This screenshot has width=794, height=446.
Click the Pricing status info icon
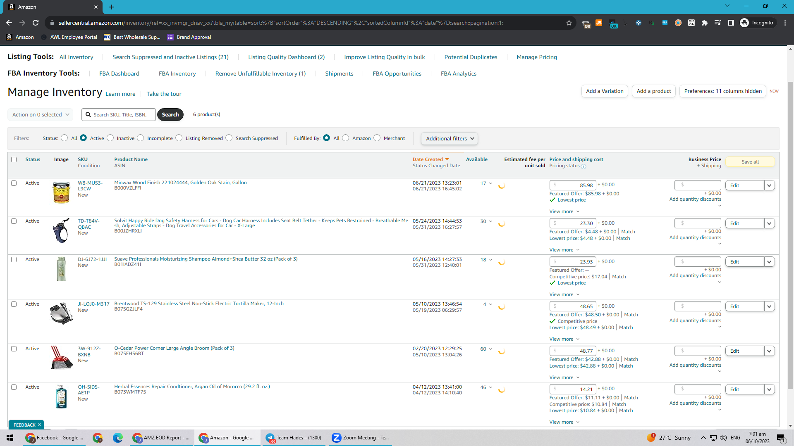584,166
